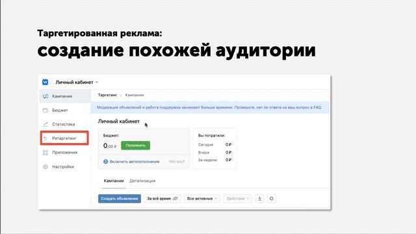Click the Настройки gear icon
The width and height of the screenshot is (416, 234).
(45, 167)
